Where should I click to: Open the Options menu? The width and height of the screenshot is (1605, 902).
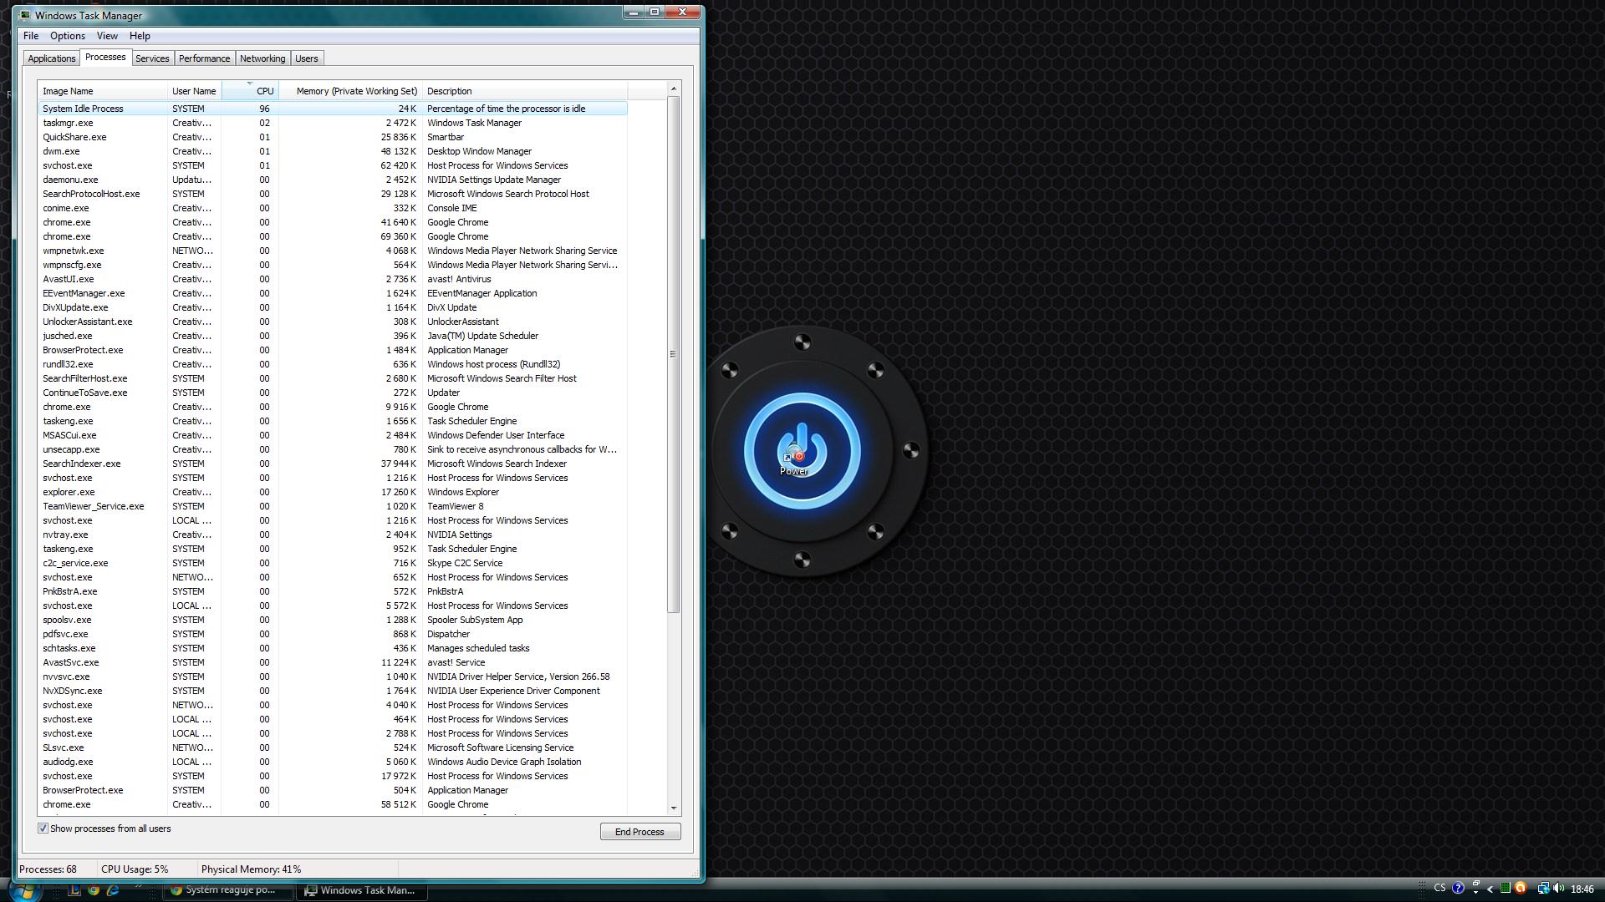(x=67, y=36)
